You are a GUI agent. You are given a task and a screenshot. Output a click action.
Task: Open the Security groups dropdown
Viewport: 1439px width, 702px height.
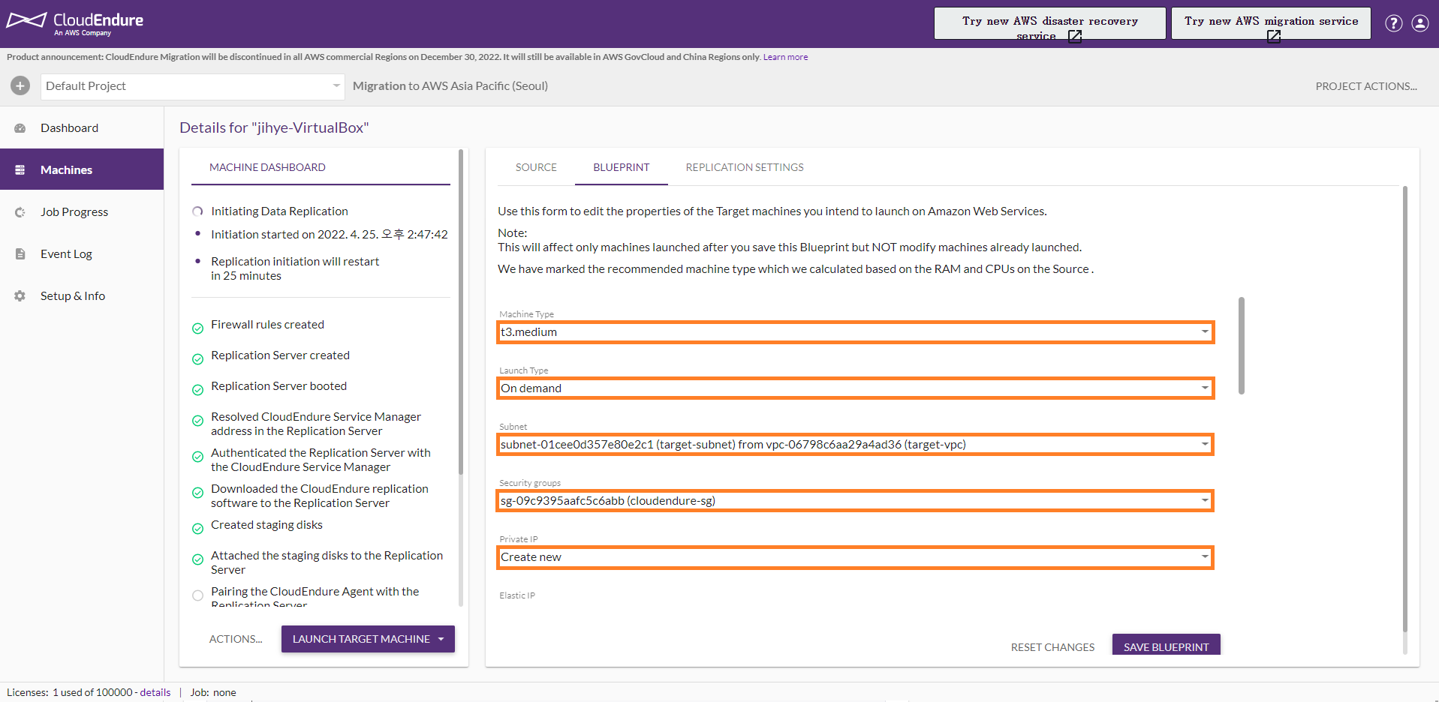click(x=855, y=501)
